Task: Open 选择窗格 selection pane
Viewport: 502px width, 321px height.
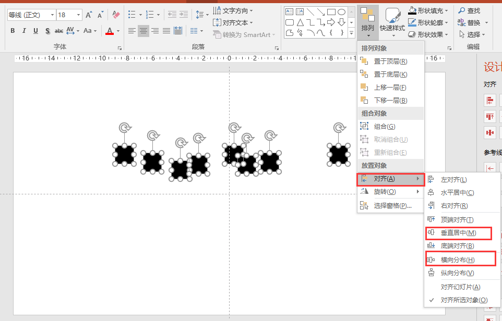Action: [x=390, y=205]
